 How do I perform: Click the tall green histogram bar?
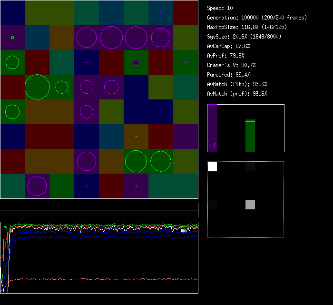pyautogui.click(x=250, y=135)
